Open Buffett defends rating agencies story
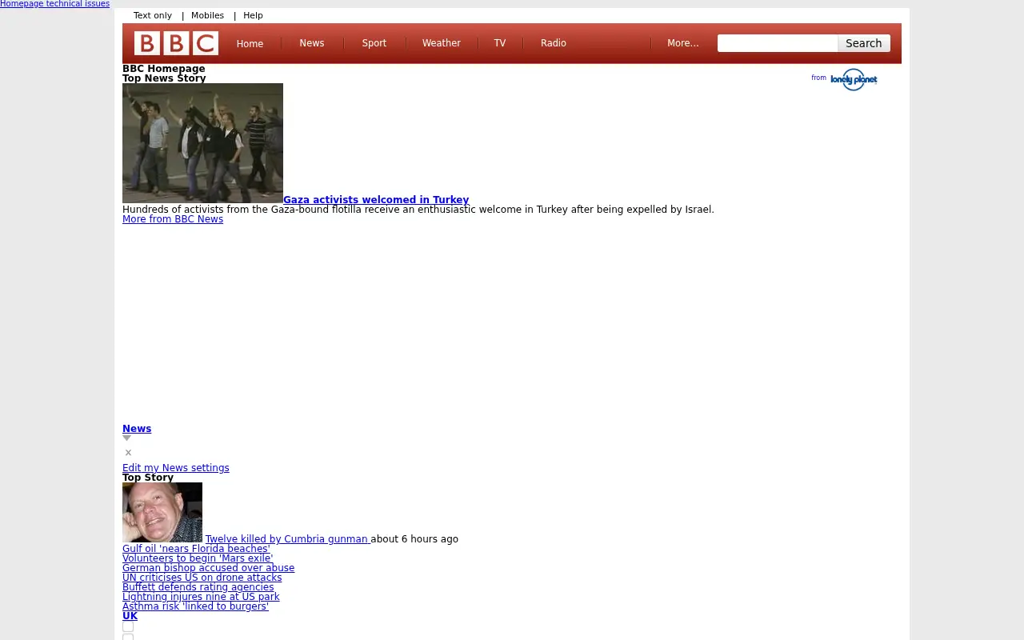The image size is (1024, 640). pos(198,587)
